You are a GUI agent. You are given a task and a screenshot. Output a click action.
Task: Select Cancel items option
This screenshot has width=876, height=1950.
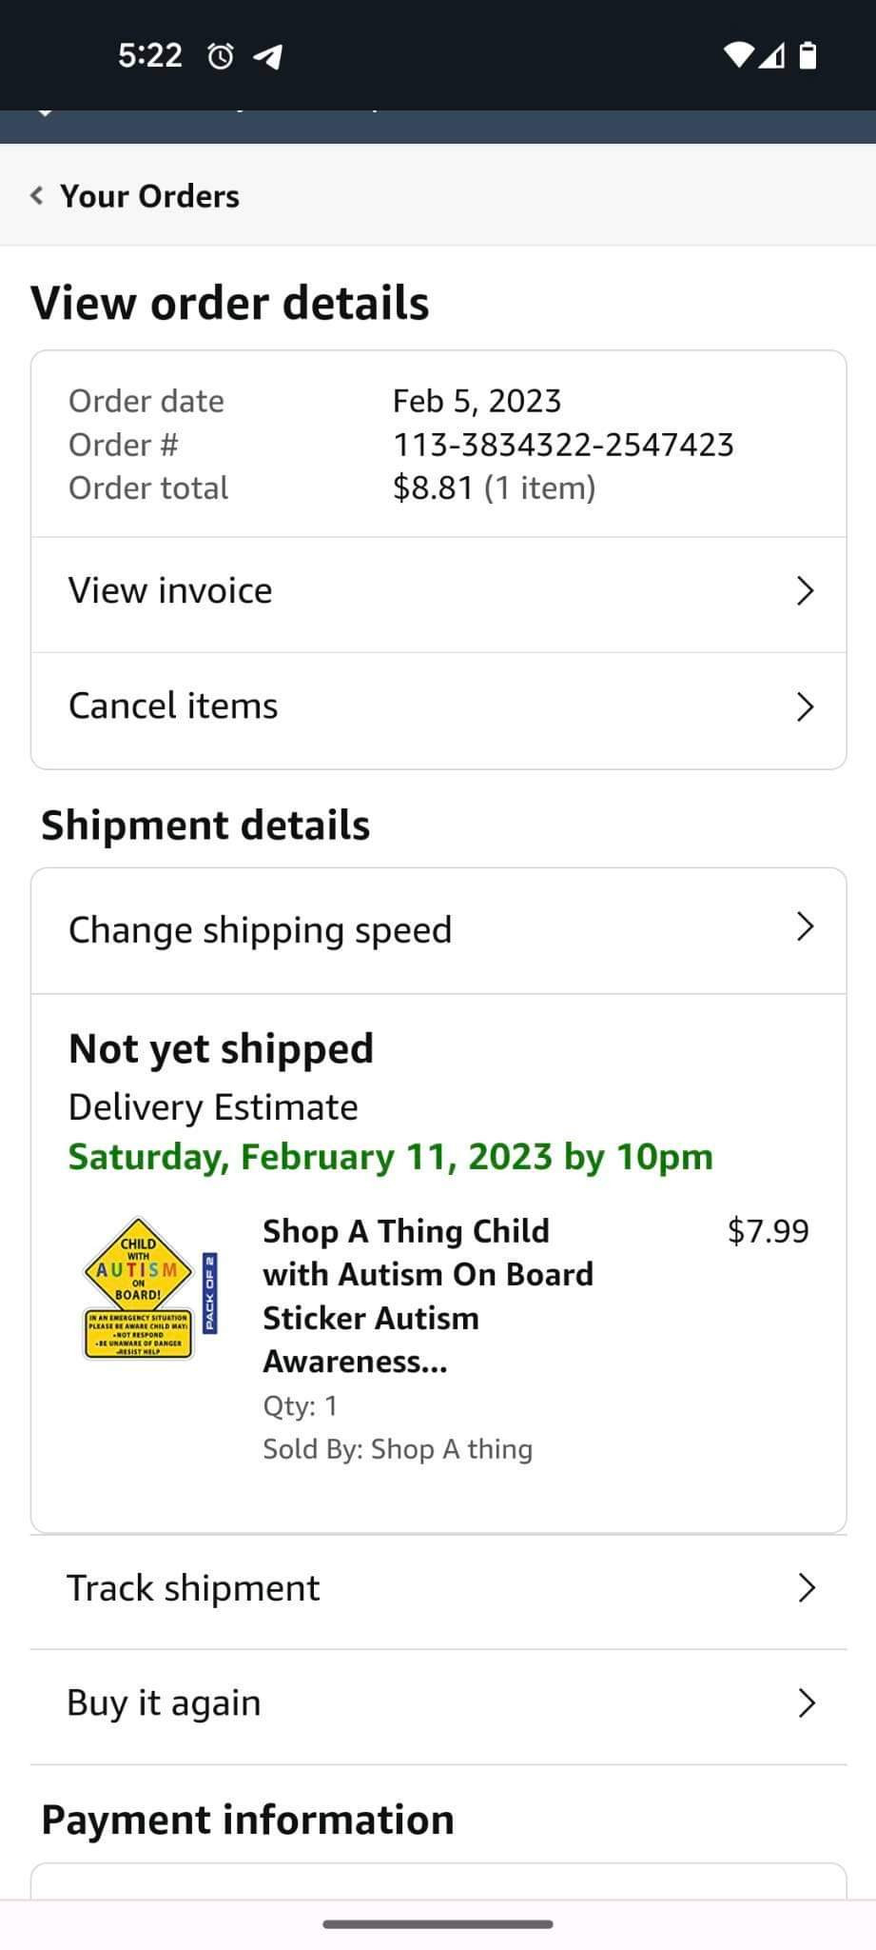point(173,706)
